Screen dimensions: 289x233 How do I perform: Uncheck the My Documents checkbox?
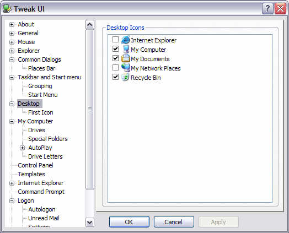tap(116, 58)
